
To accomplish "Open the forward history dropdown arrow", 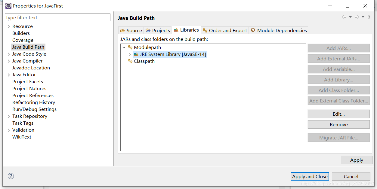I will (363, 17).
